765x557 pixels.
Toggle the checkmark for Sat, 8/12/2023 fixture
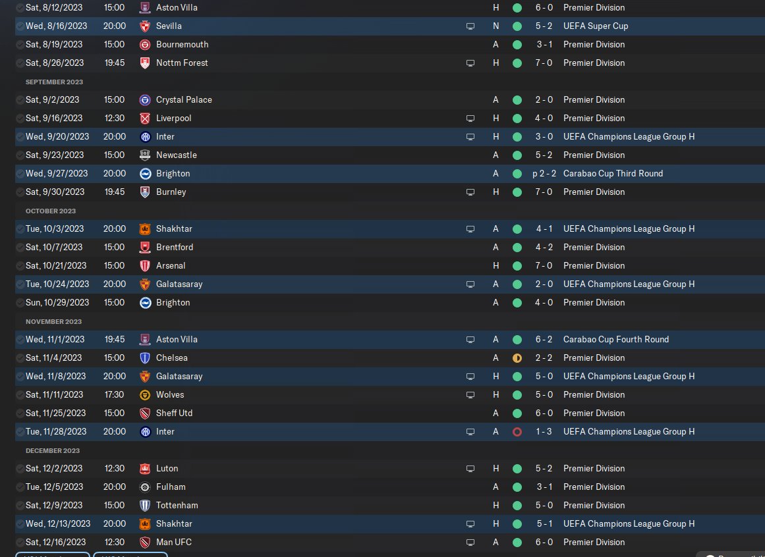[x=20, y=8]
